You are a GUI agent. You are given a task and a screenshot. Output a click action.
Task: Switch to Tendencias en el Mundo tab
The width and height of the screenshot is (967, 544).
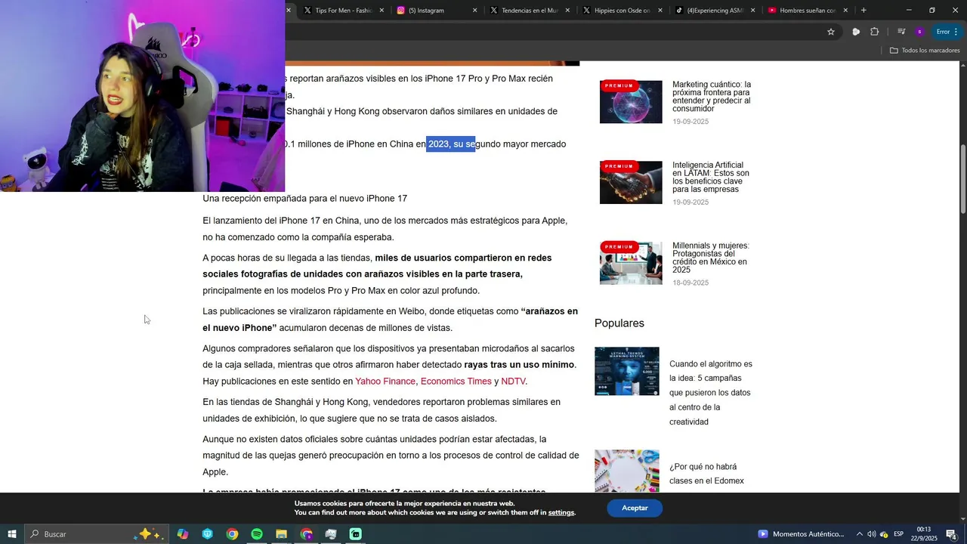click(x=530, y=11)
